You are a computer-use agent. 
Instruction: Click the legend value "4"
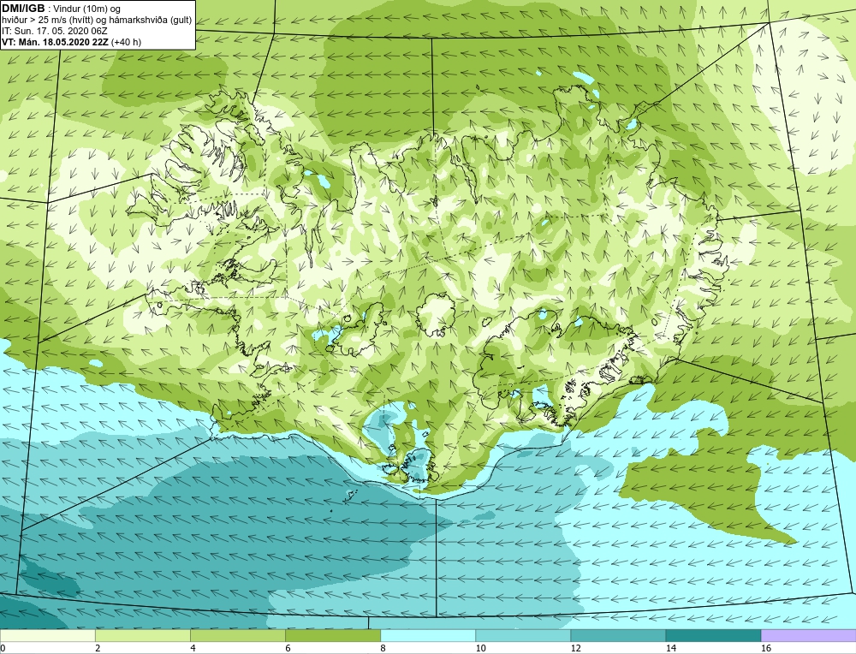tap(193, 648)
